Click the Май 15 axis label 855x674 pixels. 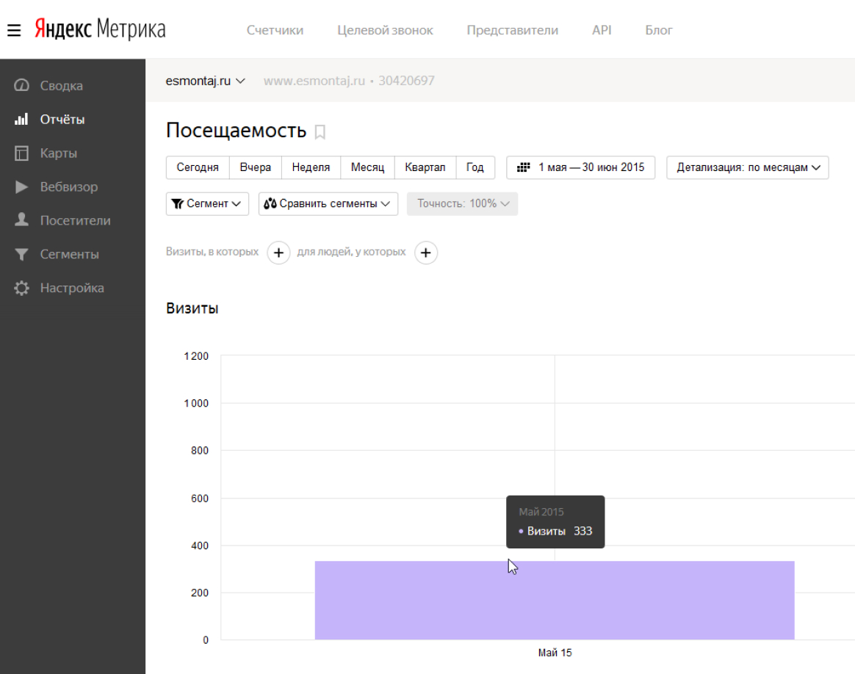(555, 653)
